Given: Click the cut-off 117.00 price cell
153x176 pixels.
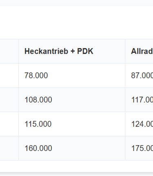Looking at the screenshot, I should (x=139, y=100).
